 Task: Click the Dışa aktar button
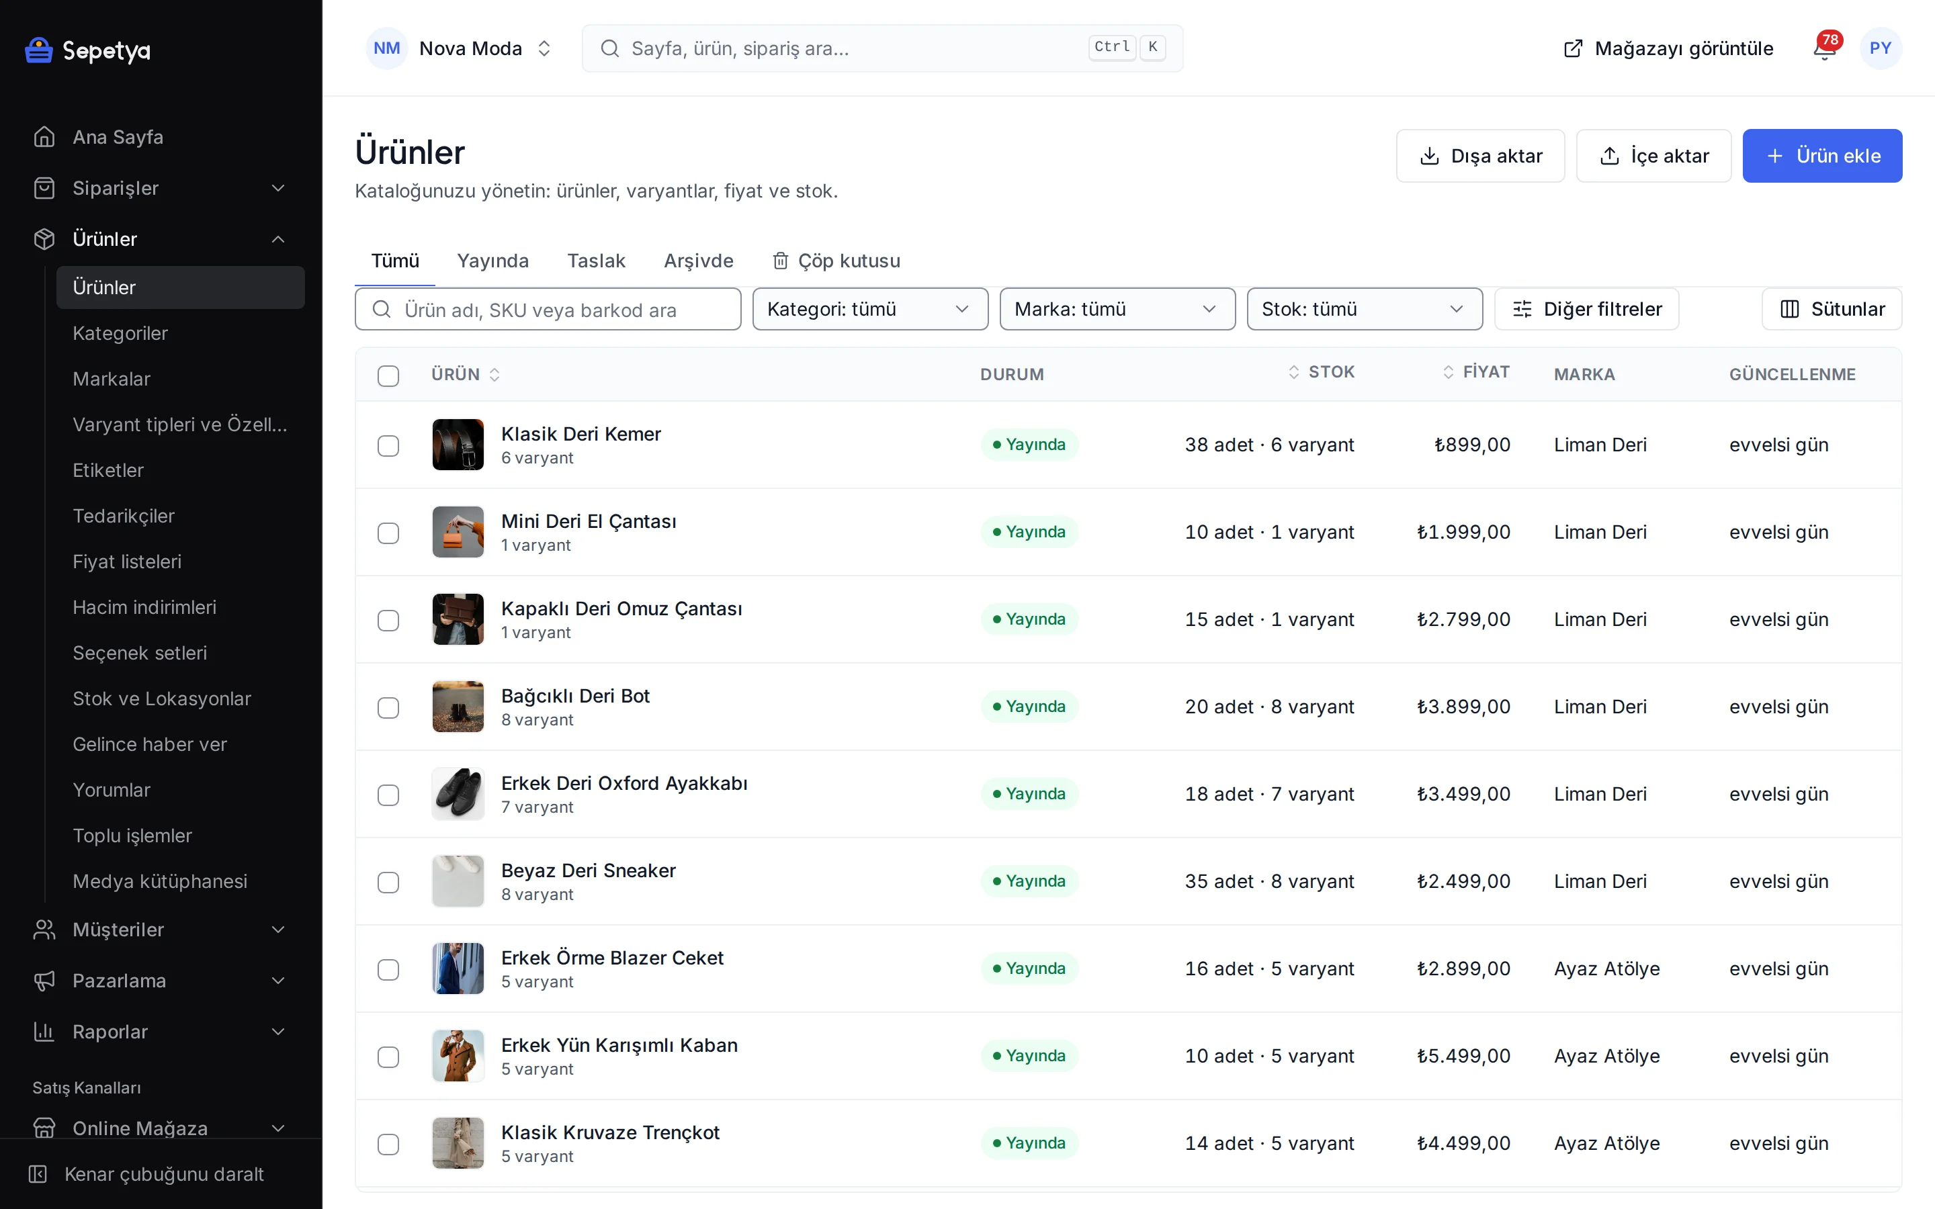[x=1480, y=156]
